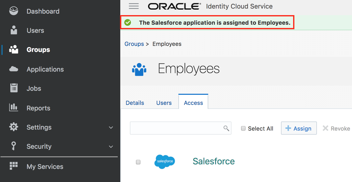The height and width of the screenshot is (182, 352).
Task: Click the Reports bar chart icon
Action: pyautogui.click(x=14, y=107)
